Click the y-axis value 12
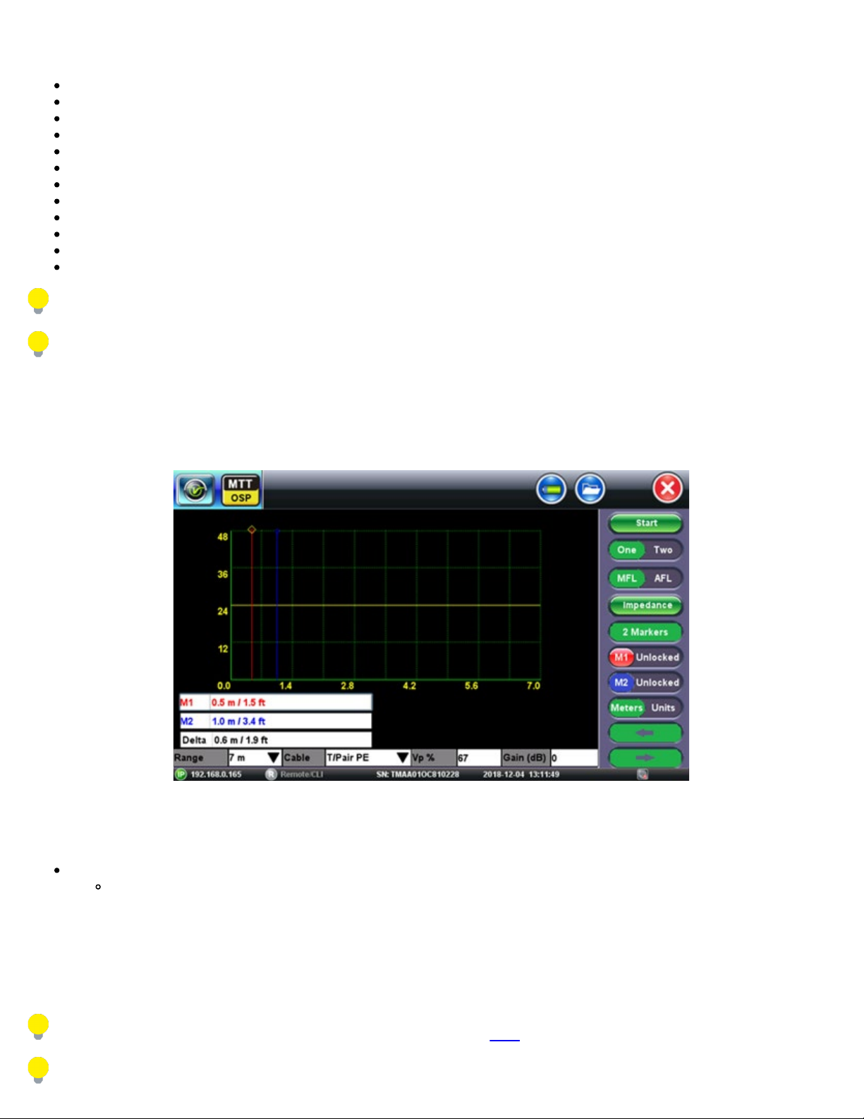The width and height of the screenshot is (864, 1119). 223,649
